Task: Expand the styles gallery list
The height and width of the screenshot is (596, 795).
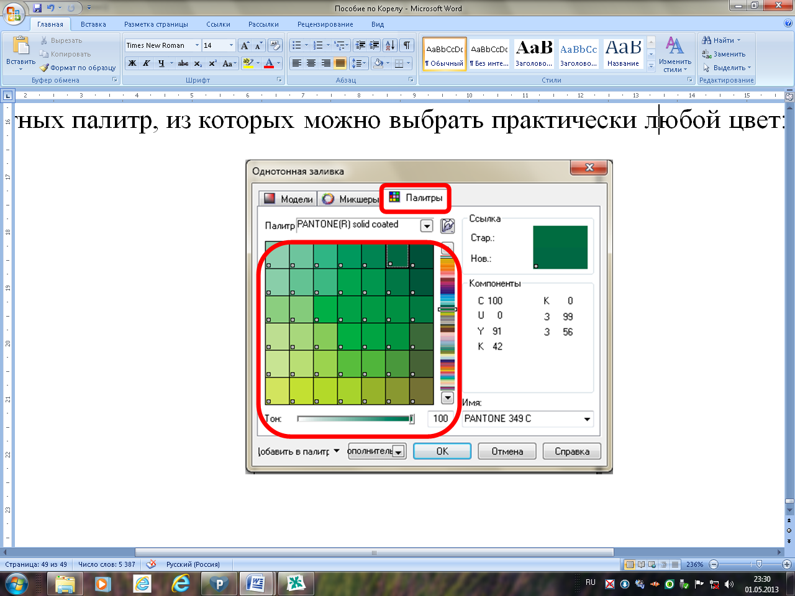Action: click(x=651, y=66)
